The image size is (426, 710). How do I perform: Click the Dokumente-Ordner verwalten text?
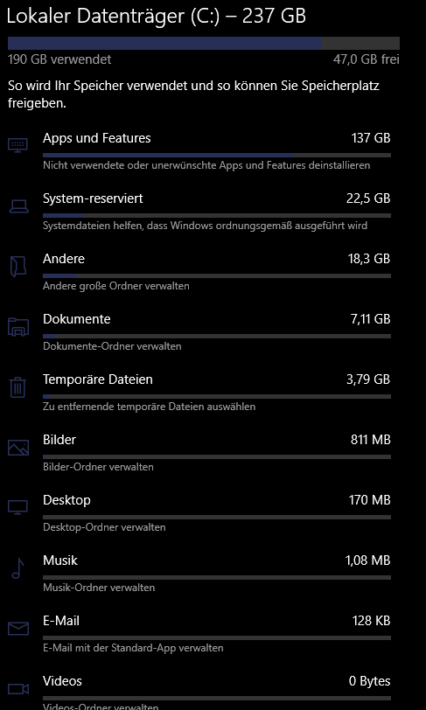pos(112,346)
